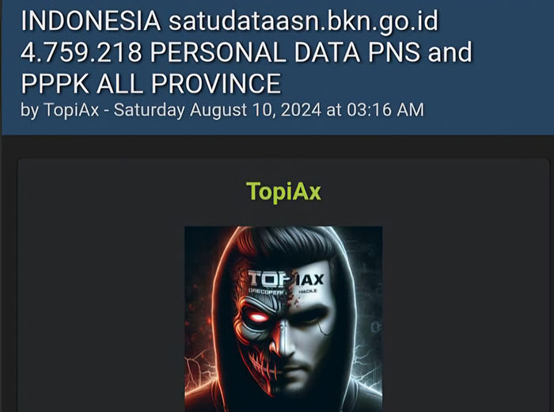Click the glowing red eye on avatar
Image resolution: width=554 pixels, height=412 pixels.
[x=257, y=317]
